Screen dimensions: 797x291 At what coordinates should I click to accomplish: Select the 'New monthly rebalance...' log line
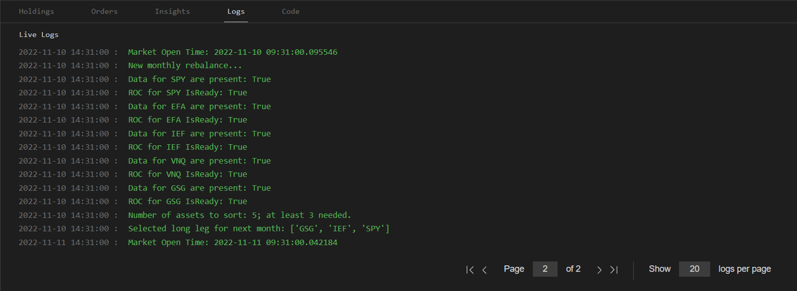(x=185, y=66)
